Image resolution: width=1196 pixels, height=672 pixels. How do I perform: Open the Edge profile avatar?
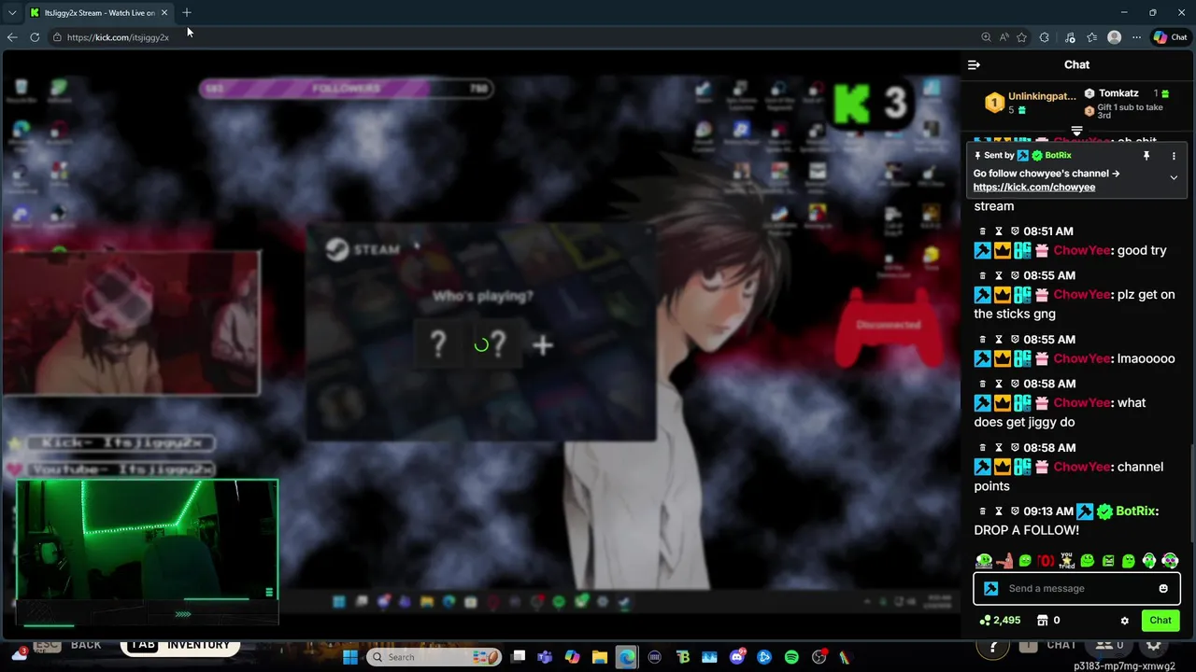1114,37
